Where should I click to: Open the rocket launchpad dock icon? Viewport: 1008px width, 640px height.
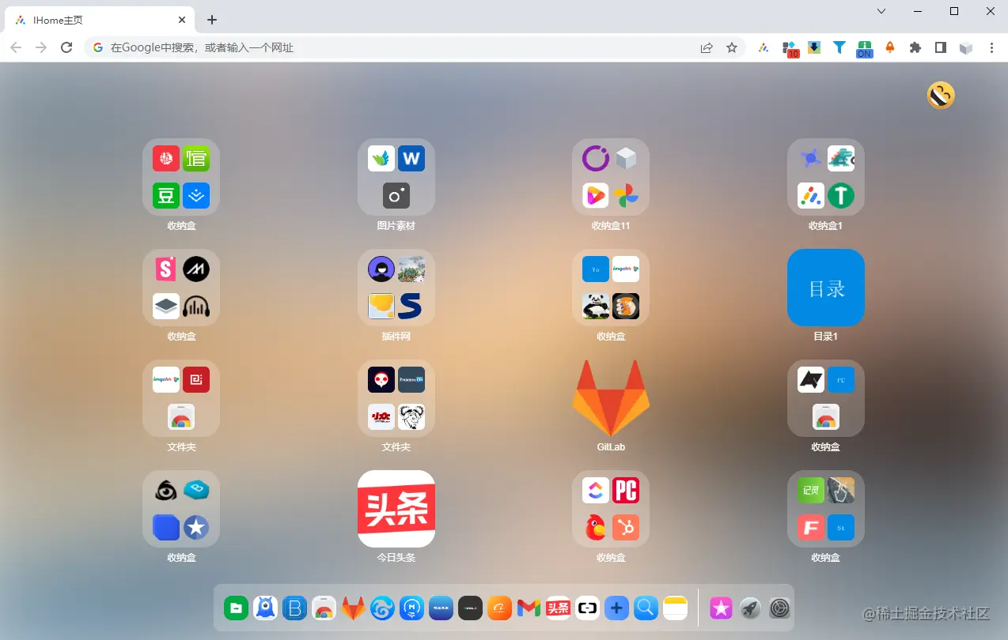[750, 608]
